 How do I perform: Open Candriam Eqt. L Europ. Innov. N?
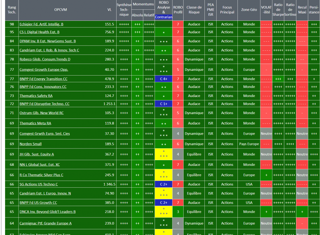click(x=45, y=193)
